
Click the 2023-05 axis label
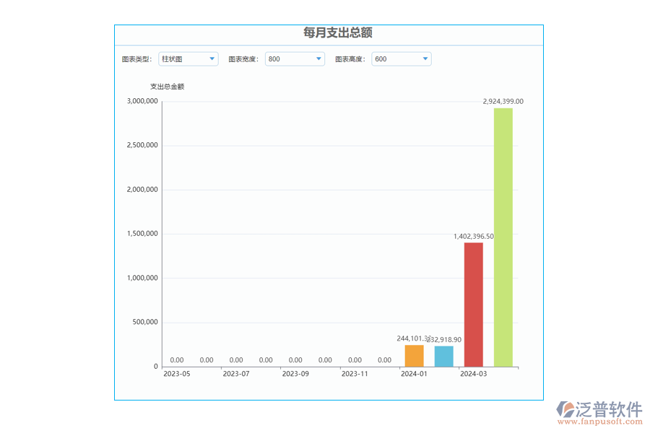[177, 375]
